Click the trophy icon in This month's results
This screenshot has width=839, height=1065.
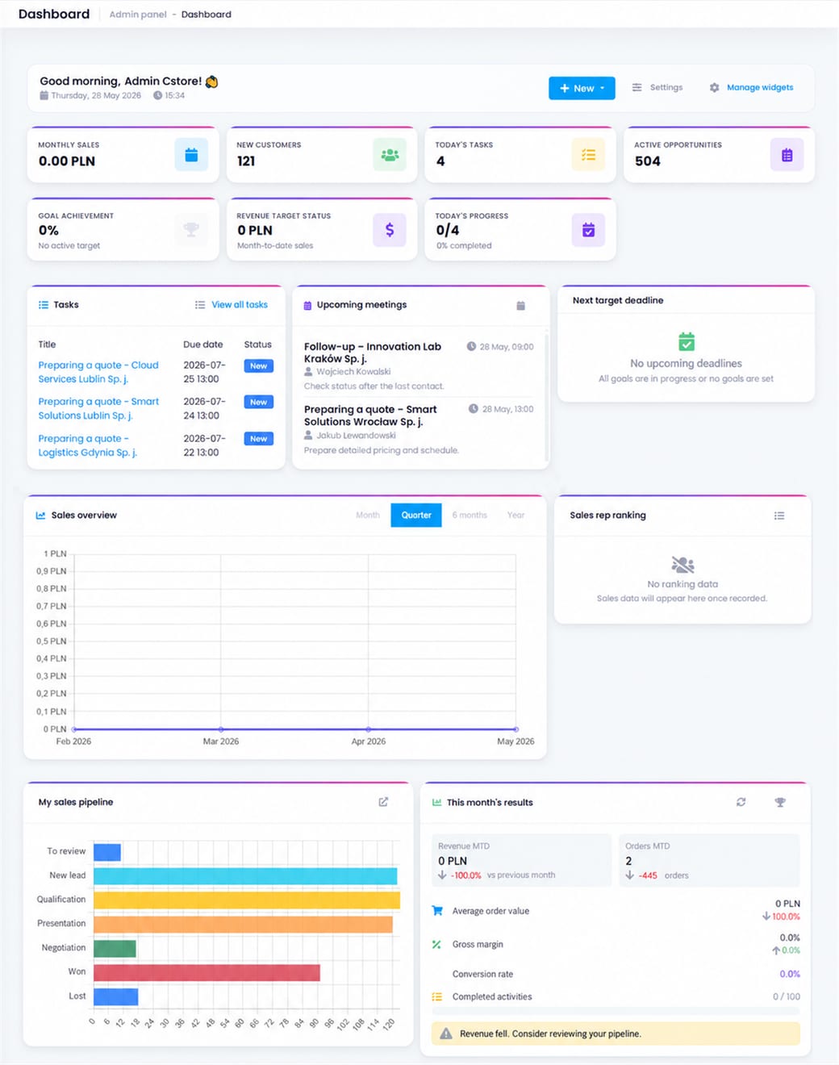780,802
